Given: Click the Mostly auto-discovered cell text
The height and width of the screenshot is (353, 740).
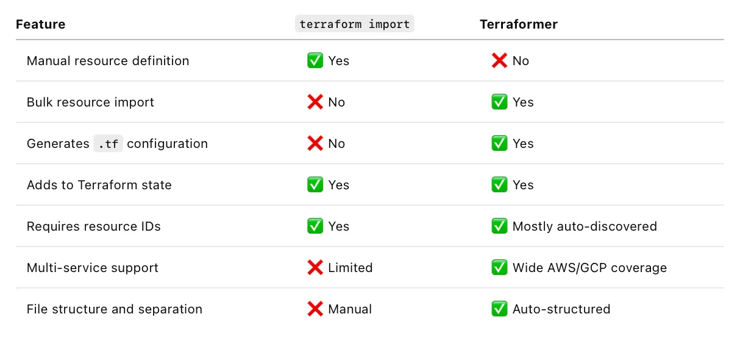Looking at the screenshot, I should click(x=585, y=226).
